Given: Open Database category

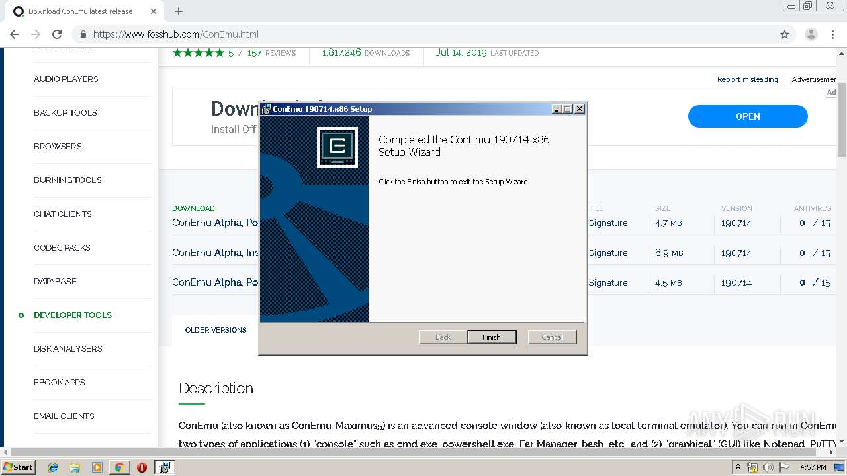Looking at the screenshot, I should pyautogui.click(x=55, y=281).
